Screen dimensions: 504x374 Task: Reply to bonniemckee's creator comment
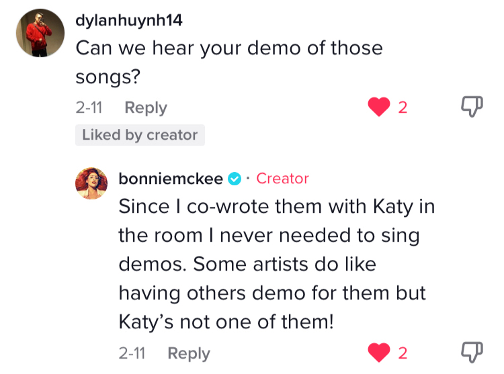(x=189, y=353)
